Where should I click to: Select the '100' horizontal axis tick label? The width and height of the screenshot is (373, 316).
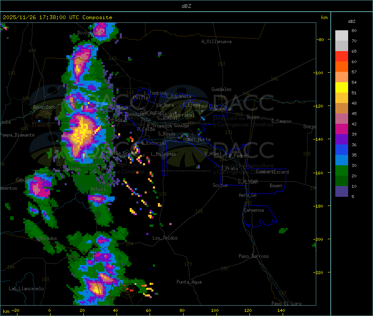click(215, 310)
